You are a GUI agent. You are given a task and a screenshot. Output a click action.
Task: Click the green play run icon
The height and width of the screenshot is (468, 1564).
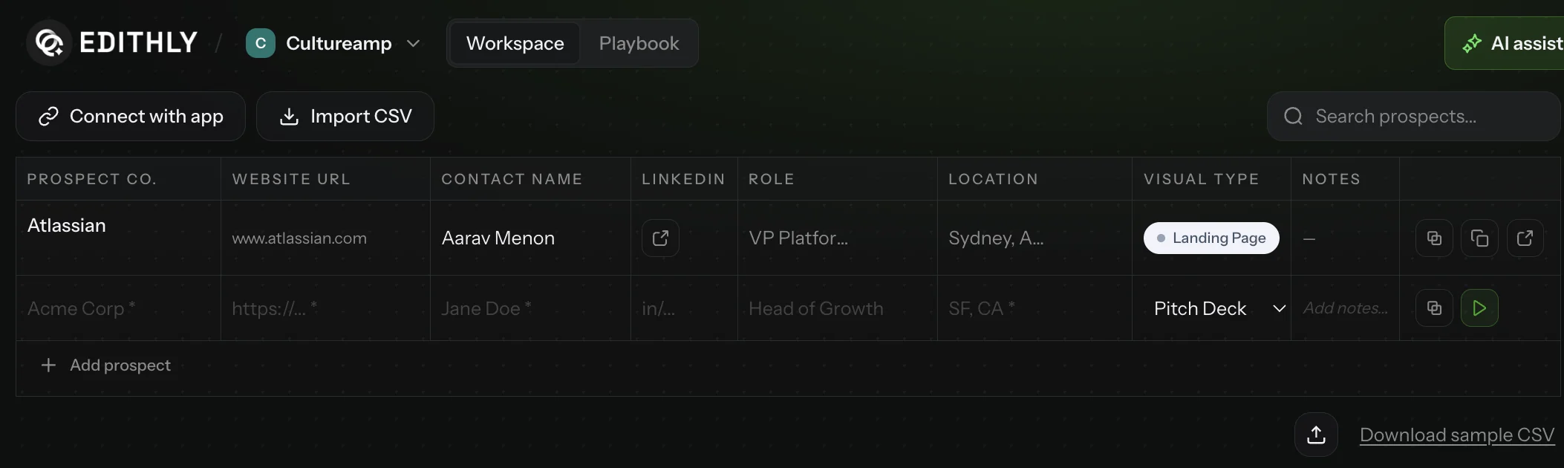click(x=1479, y=308)
